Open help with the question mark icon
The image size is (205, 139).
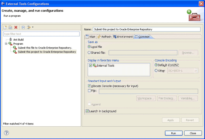point(6,133)
